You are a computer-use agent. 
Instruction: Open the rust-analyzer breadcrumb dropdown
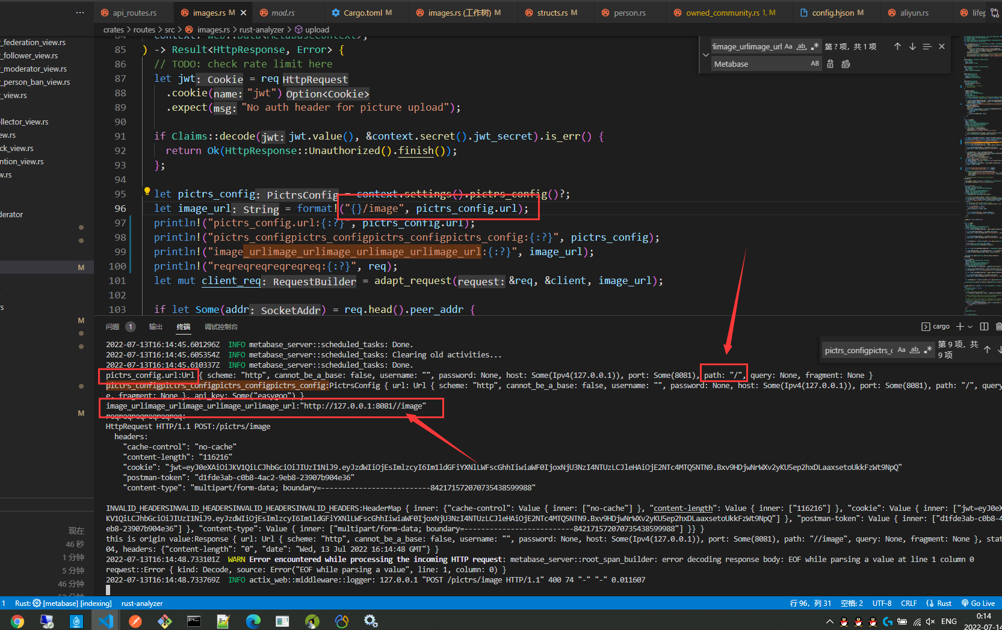[x=262, y=29]
